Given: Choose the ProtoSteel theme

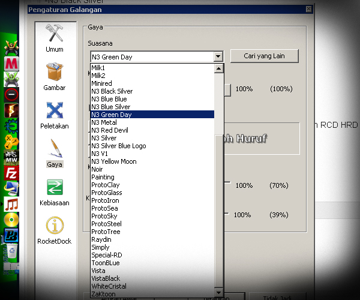Looking at the screenshot, I should pos(152,224).
